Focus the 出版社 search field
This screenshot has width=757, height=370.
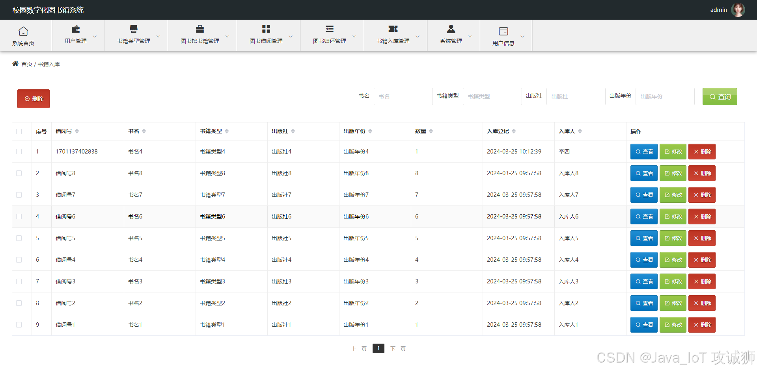click(x=576, y=96)
